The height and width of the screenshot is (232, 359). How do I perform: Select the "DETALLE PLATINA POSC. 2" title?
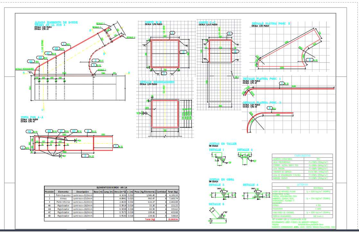click(x=271, y=23)
